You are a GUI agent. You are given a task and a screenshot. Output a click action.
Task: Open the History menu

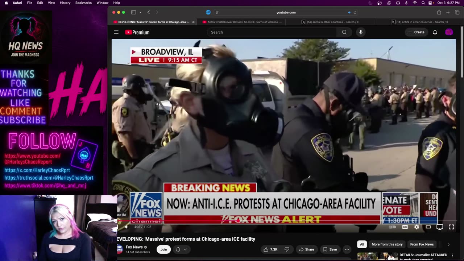click(65, 3)
